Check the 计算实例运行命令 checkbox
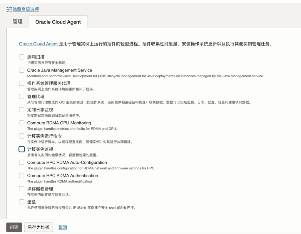 point(22,136)
